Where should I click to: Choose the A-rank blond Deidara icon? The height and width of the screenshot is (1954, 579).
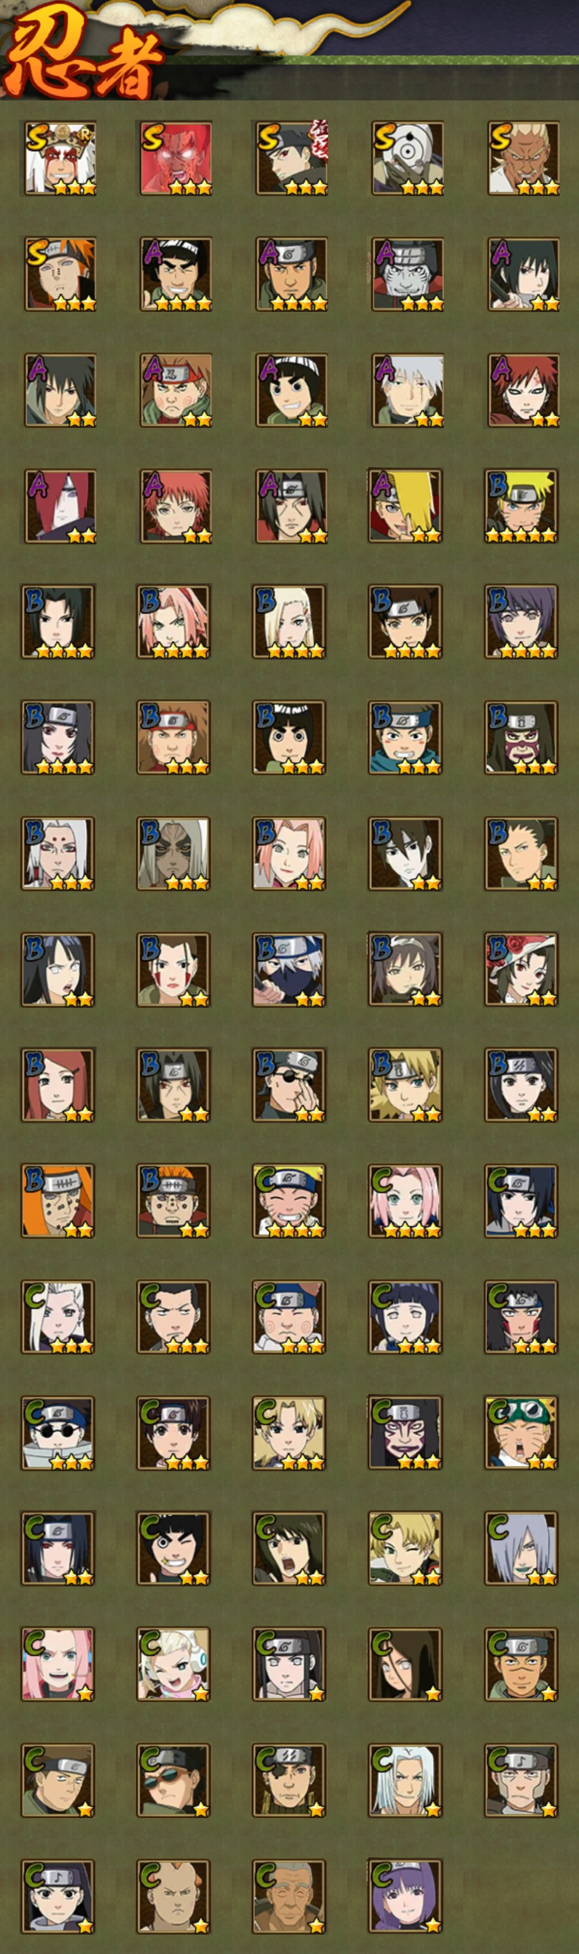(x=405, y=506)
